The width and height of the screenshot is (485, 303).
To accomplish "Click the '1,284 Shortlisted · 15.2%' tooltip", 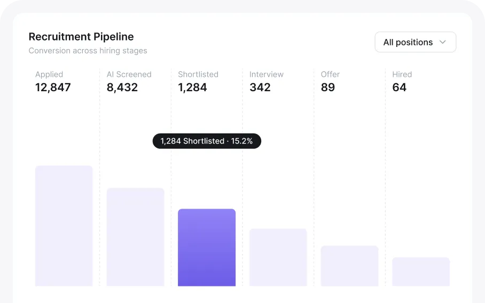I will click(x=207, y=141).
